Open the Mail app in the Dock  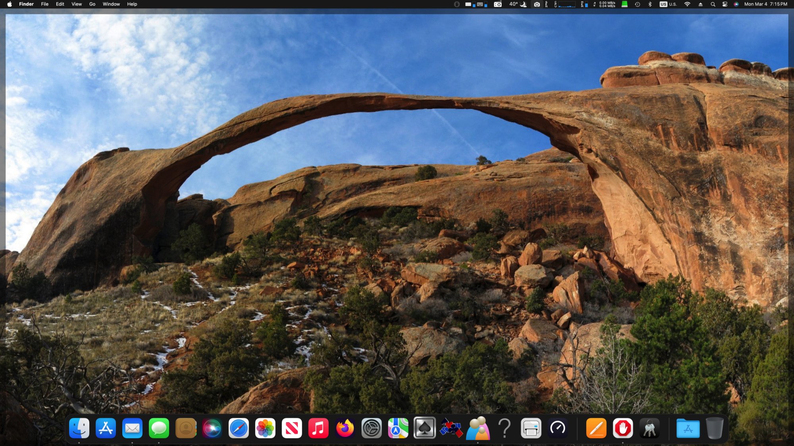coord(132,428)
